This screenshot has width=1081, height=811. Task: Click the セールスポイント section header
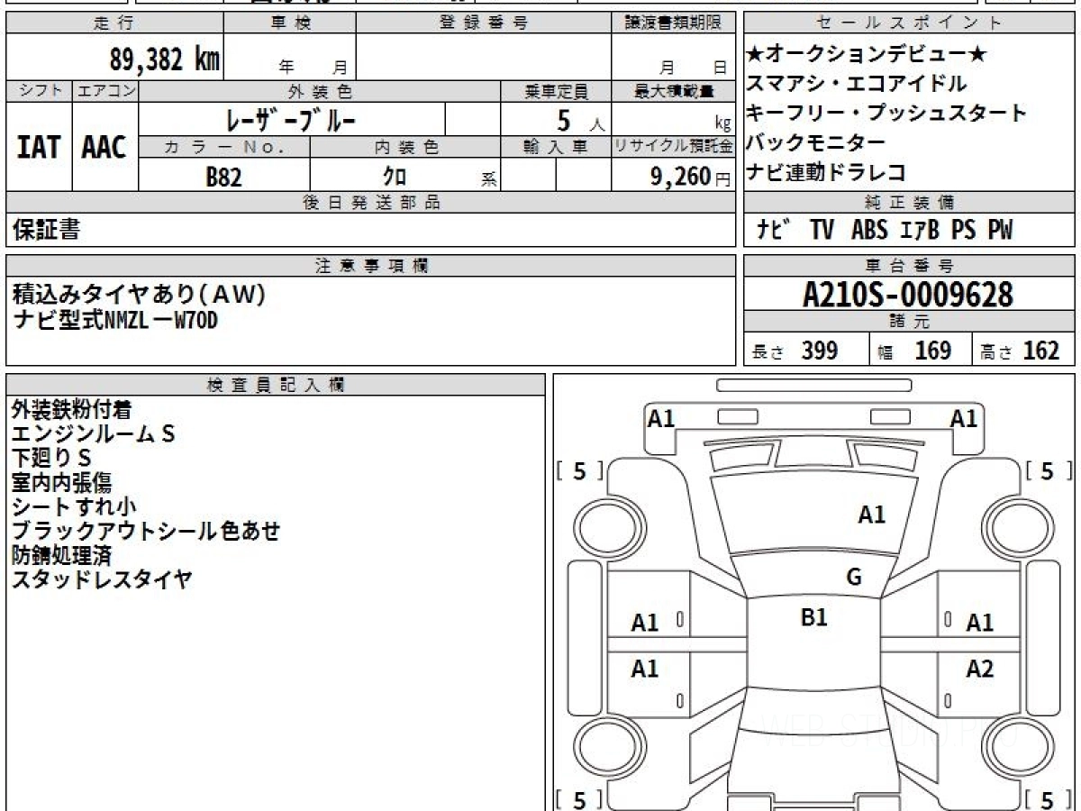910,23
